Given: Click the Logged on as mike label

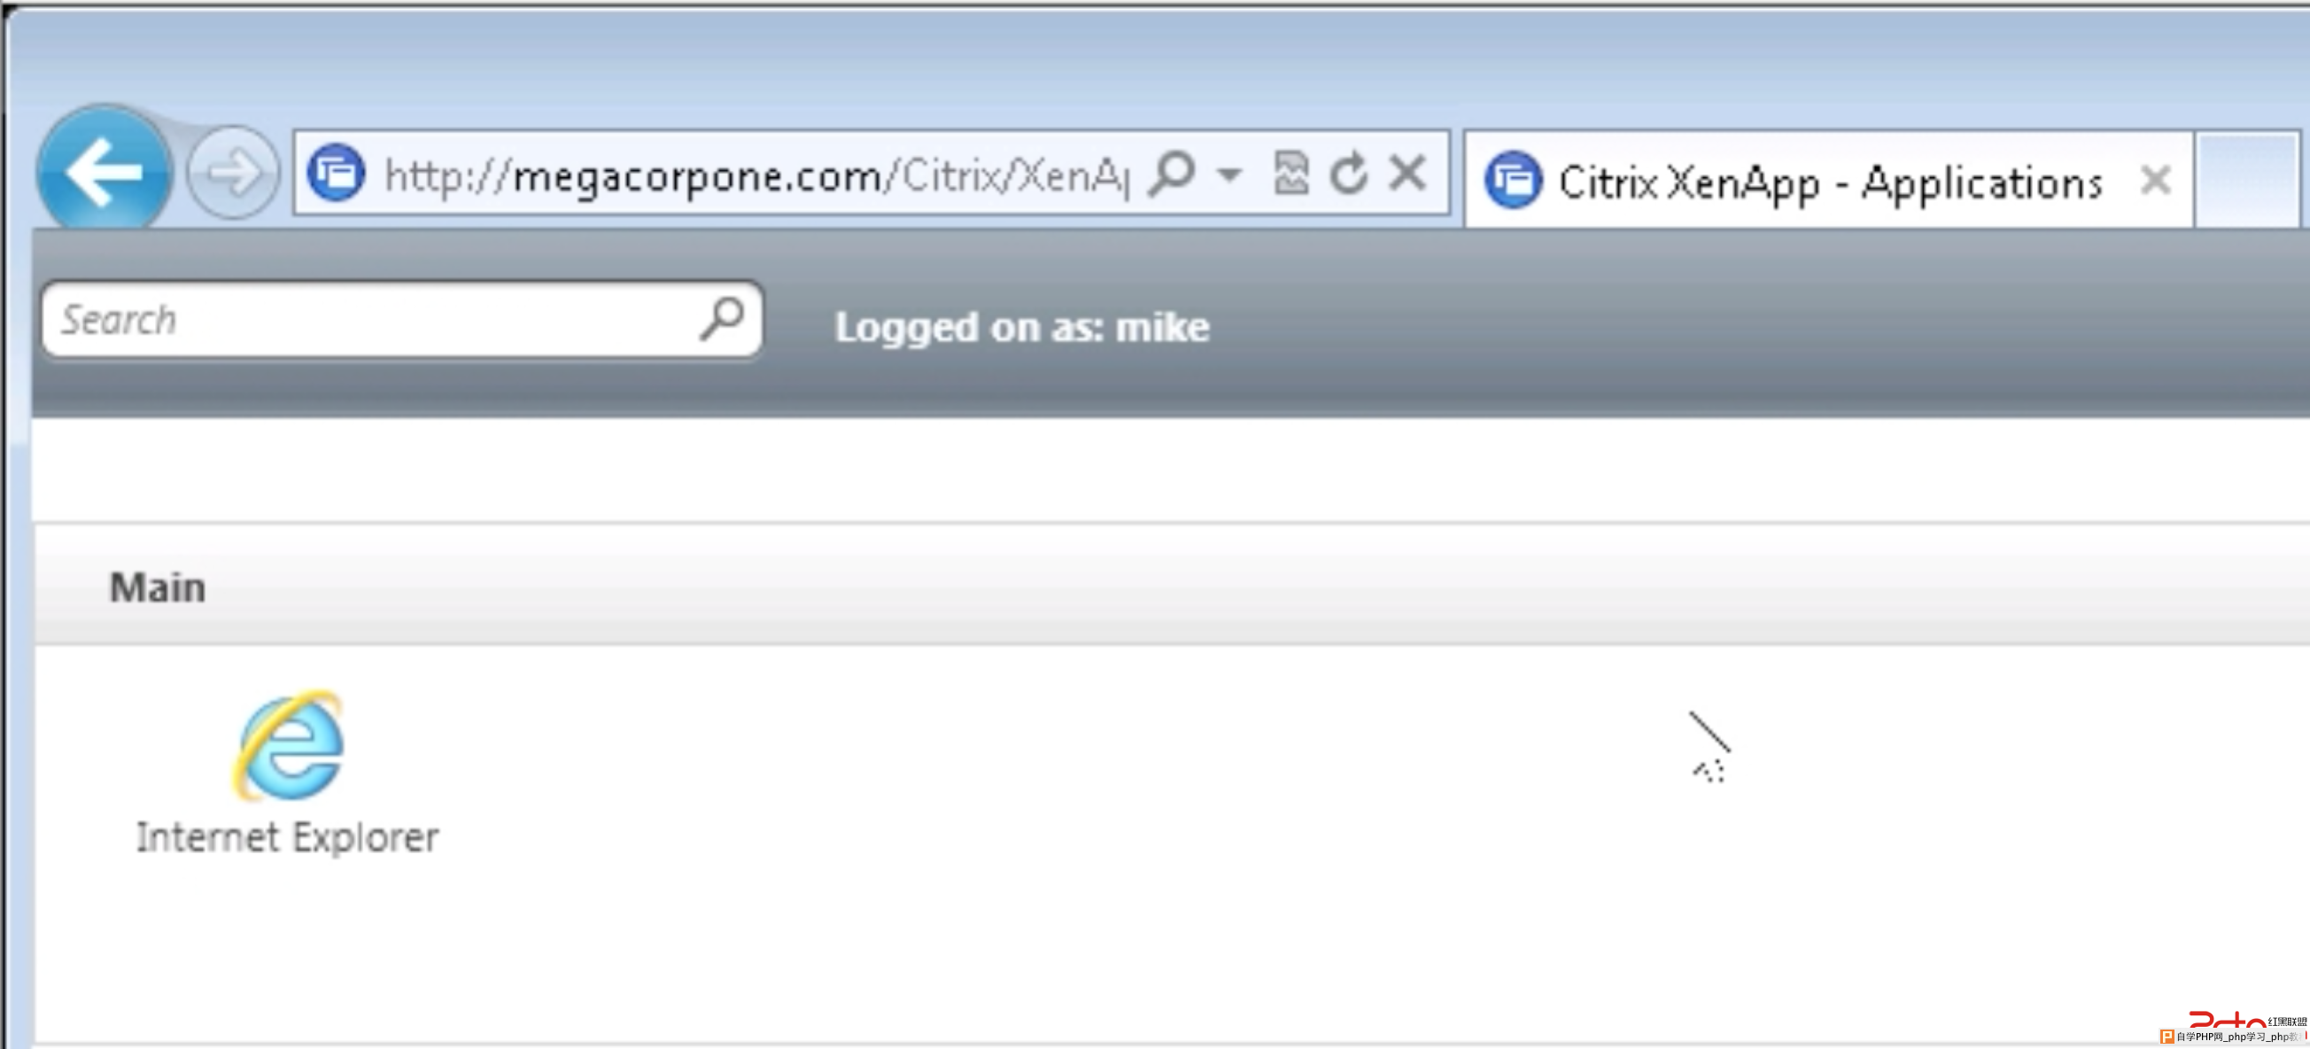Looking at the screenshot, I should 1022,324.
